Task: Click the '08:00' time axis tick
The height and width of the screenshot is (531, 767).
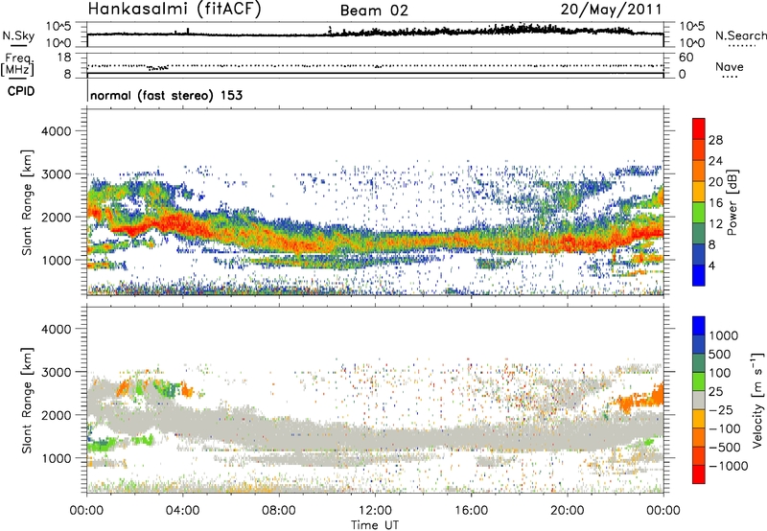Action: click(x=279, y=511)
